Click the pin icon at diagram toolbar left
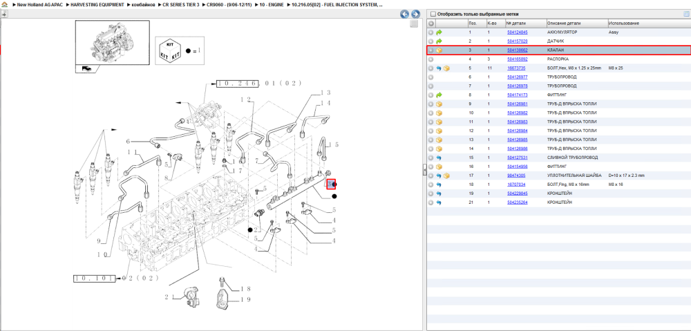Viewport: 691px width, 331px height. [x=4, y=14]
